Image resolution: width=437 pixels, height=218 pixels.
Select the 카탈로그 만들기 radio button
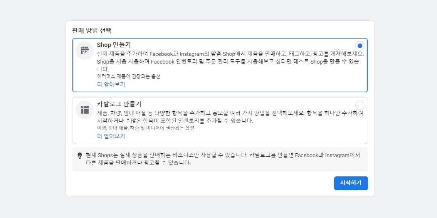[x=360, y=105]
